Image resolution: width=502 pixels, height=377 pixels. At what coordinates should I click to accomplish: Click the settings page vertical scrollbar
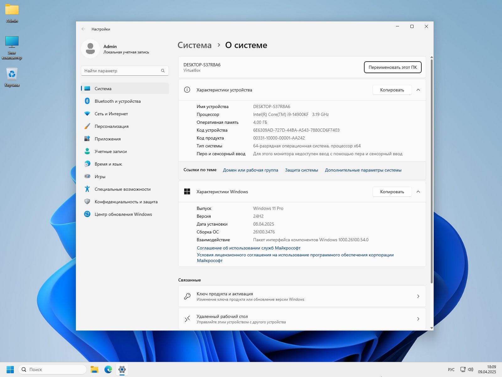(x=432, y=171)
